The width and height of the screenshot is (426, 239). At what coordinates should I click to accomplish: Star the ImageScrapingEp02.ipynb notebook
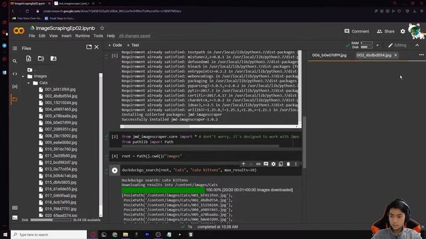[102, 28]
